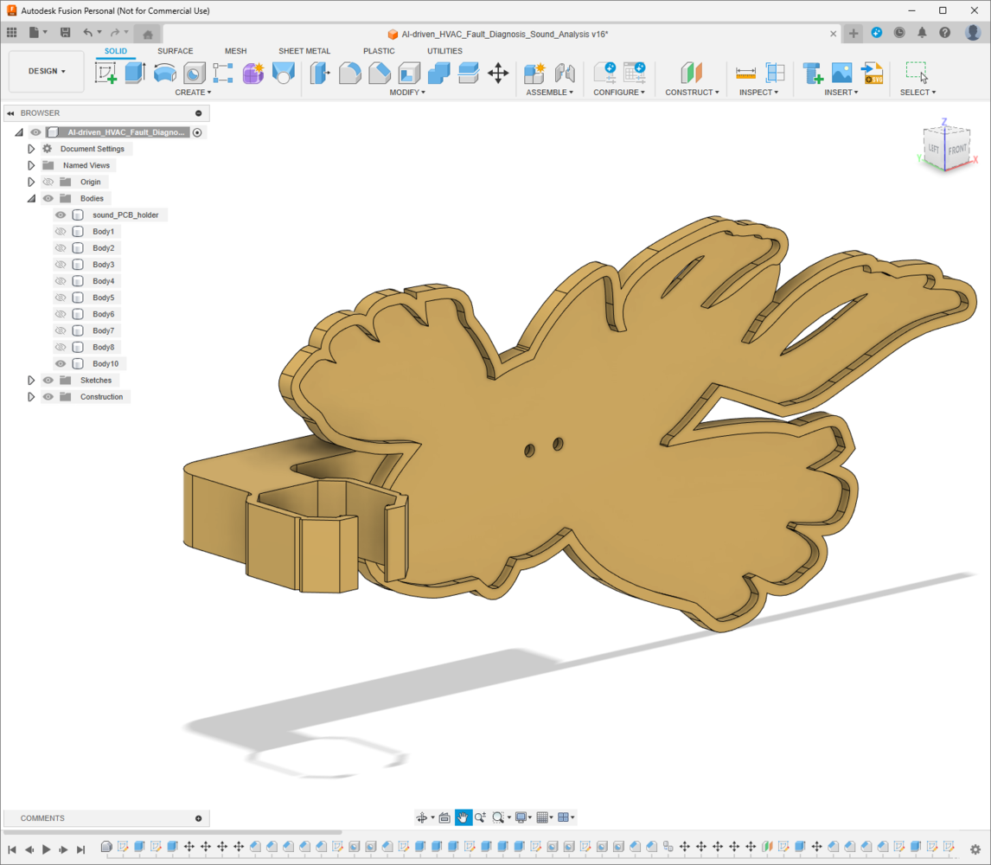Expand the Named Views node
Screen dimensions: 991x865
click(31, 165)
